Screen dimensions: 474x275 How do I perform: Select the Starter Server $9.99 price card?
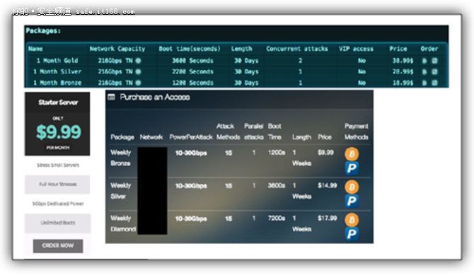[57, 124]
